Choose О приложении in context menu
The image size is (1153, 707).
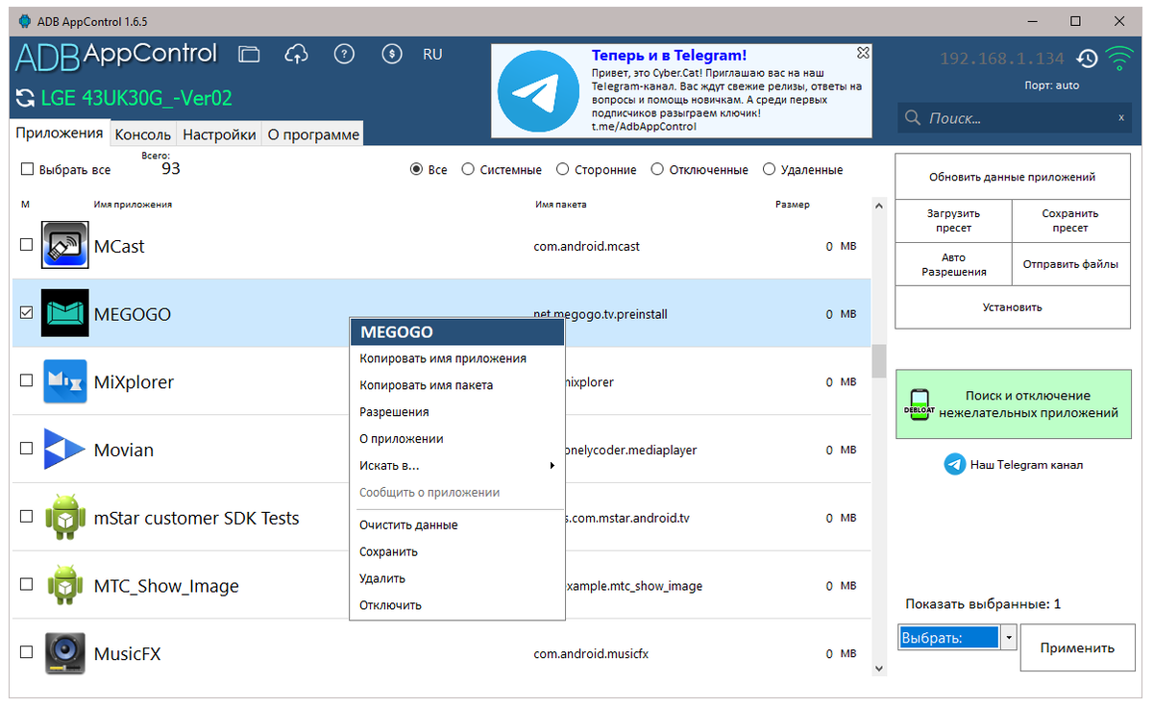pos(457,439)
